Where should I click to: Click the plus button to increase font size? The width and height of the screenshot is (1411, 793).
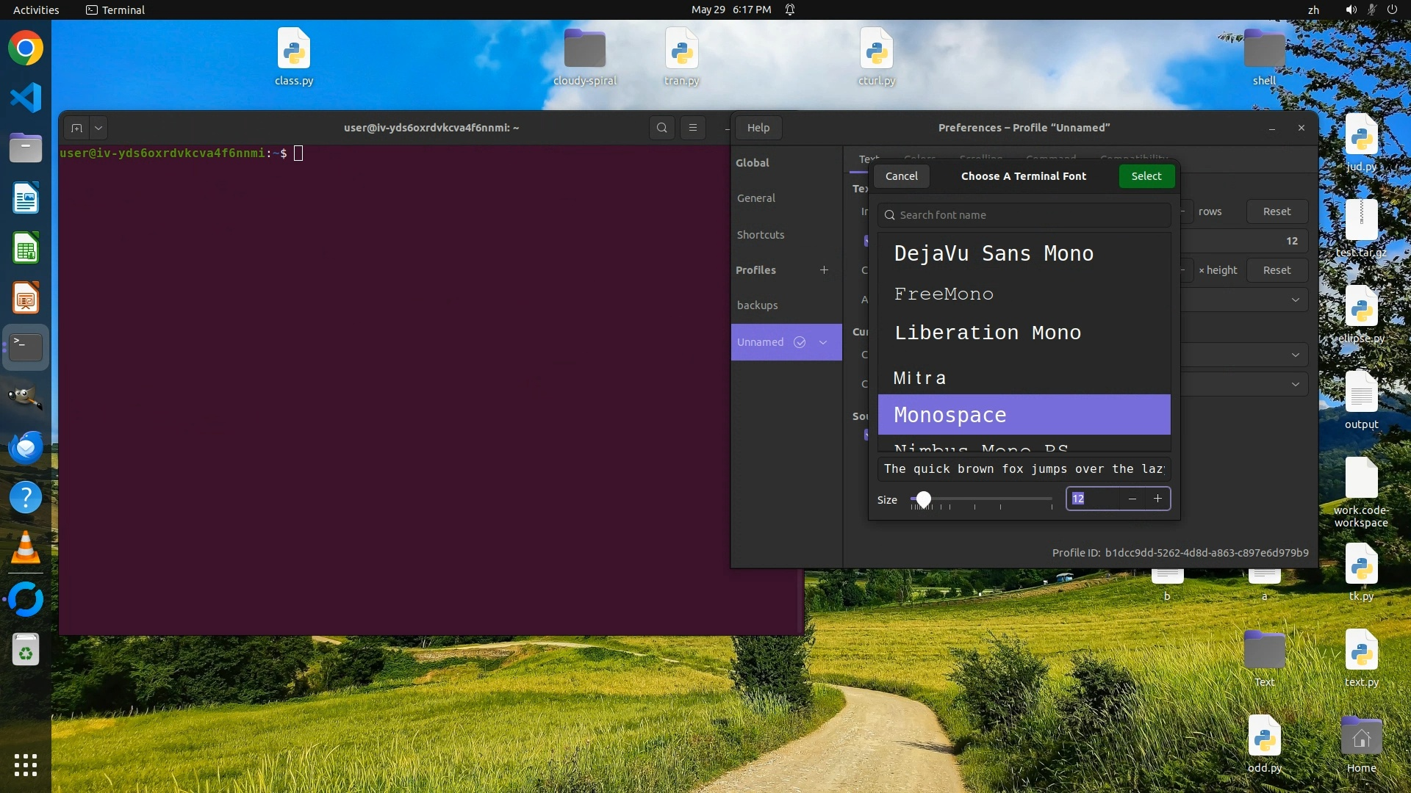click(x=1157, y=499)
